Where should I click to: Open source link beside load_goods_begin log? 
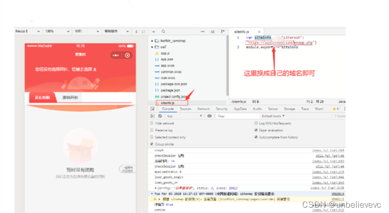tap(328, 177)
